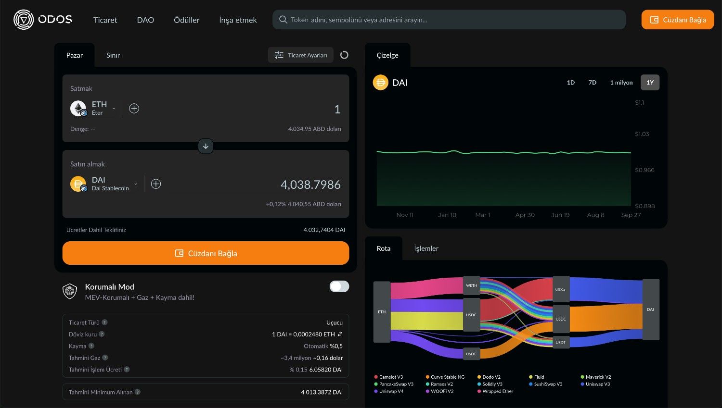
Task: Focus the token search field
Action: coord(449,20)
